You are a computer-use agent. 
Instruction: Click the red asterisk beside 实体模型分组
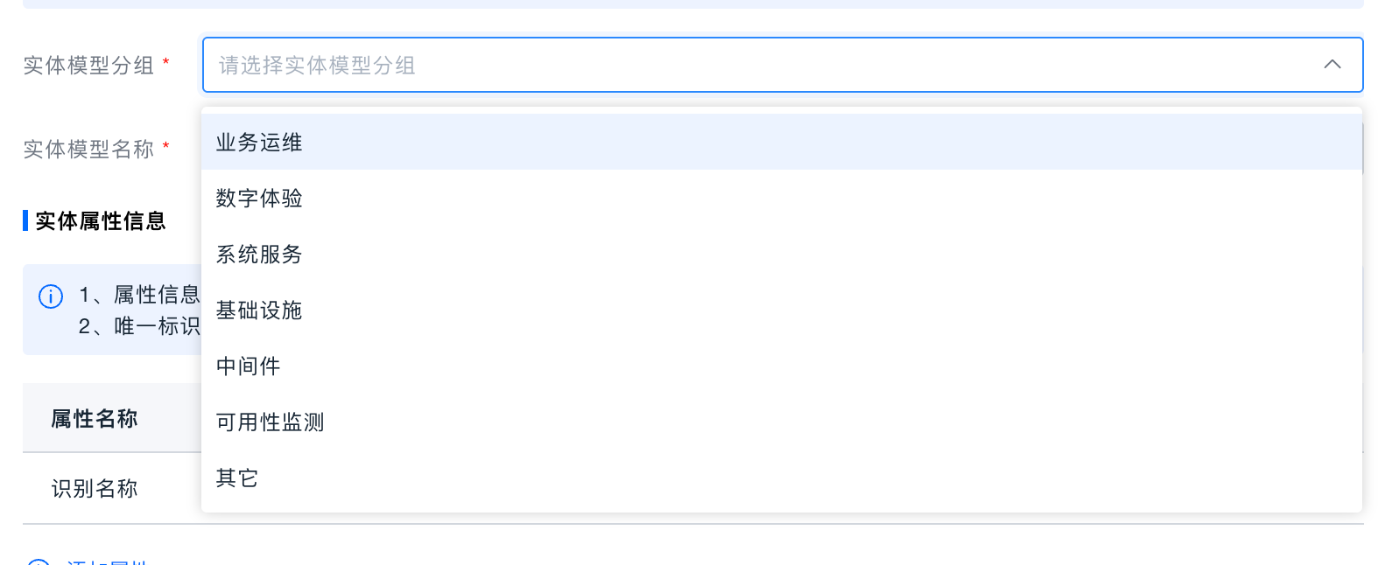point(166,63)
